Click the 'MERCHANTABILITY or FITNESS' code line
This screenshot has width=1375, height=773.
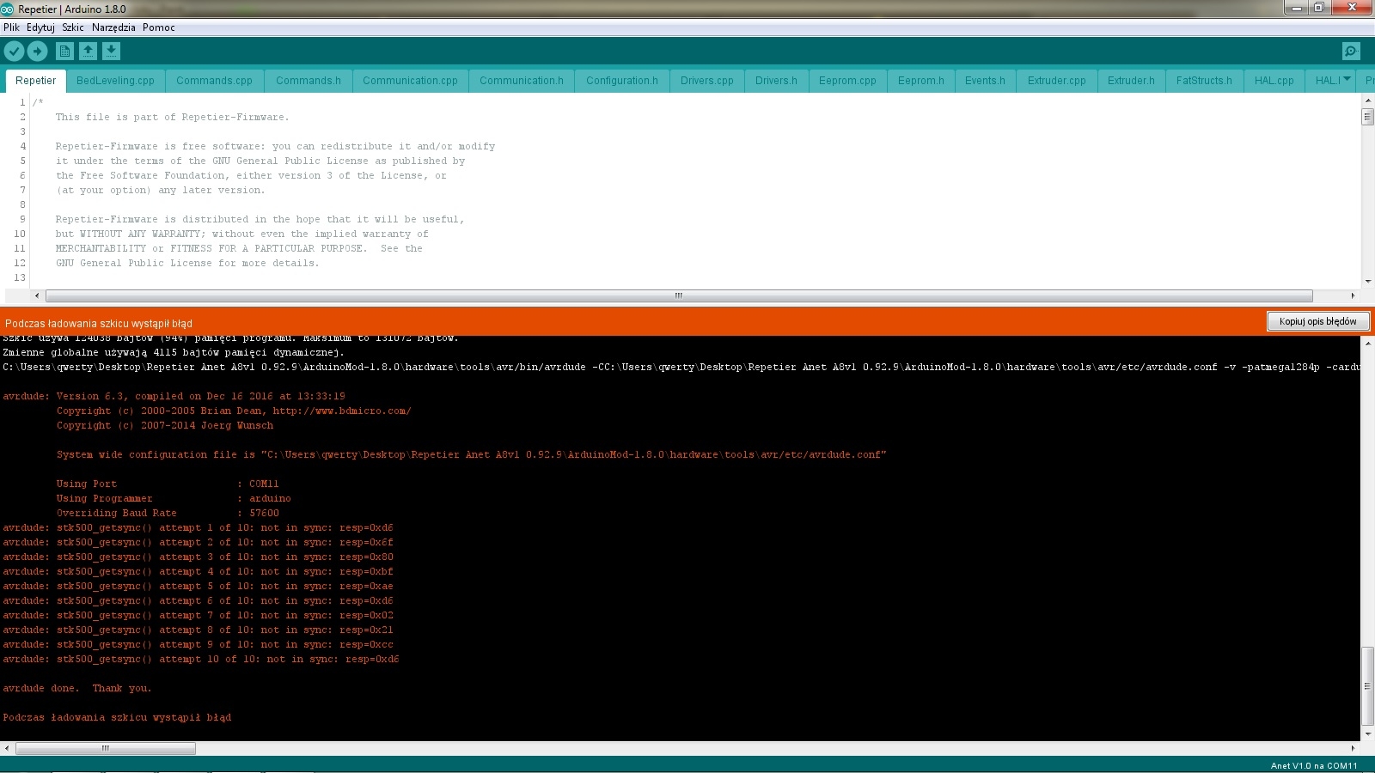[239, 248]
